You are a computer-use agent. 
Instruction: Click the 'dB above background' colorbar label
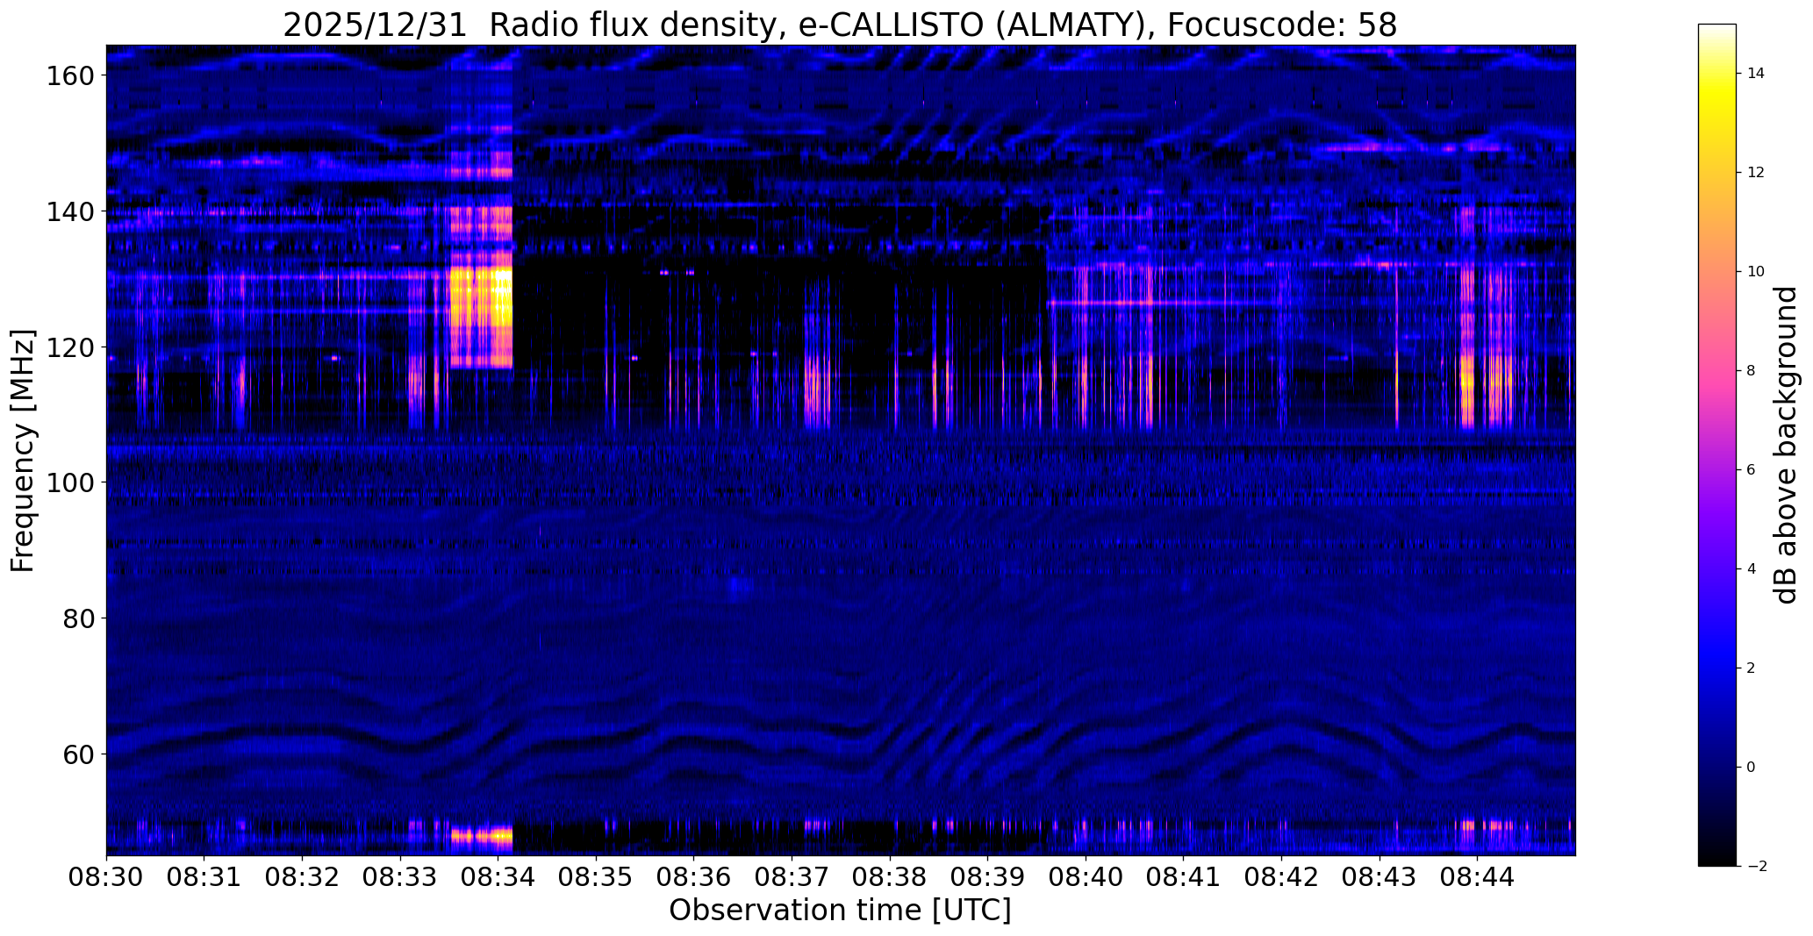(x=1786, y=445)
